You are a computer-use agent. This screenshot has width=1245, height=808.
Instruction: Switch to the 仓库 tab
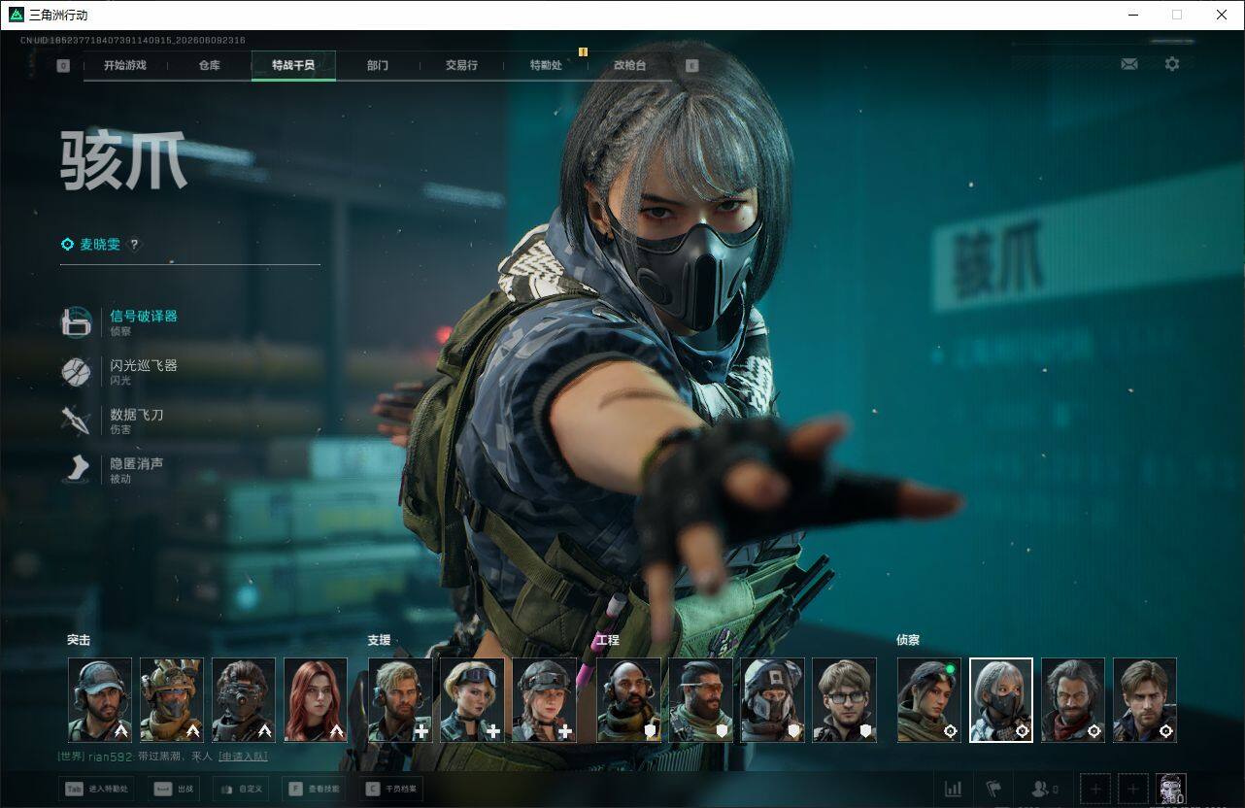click(x=209, y=65)
